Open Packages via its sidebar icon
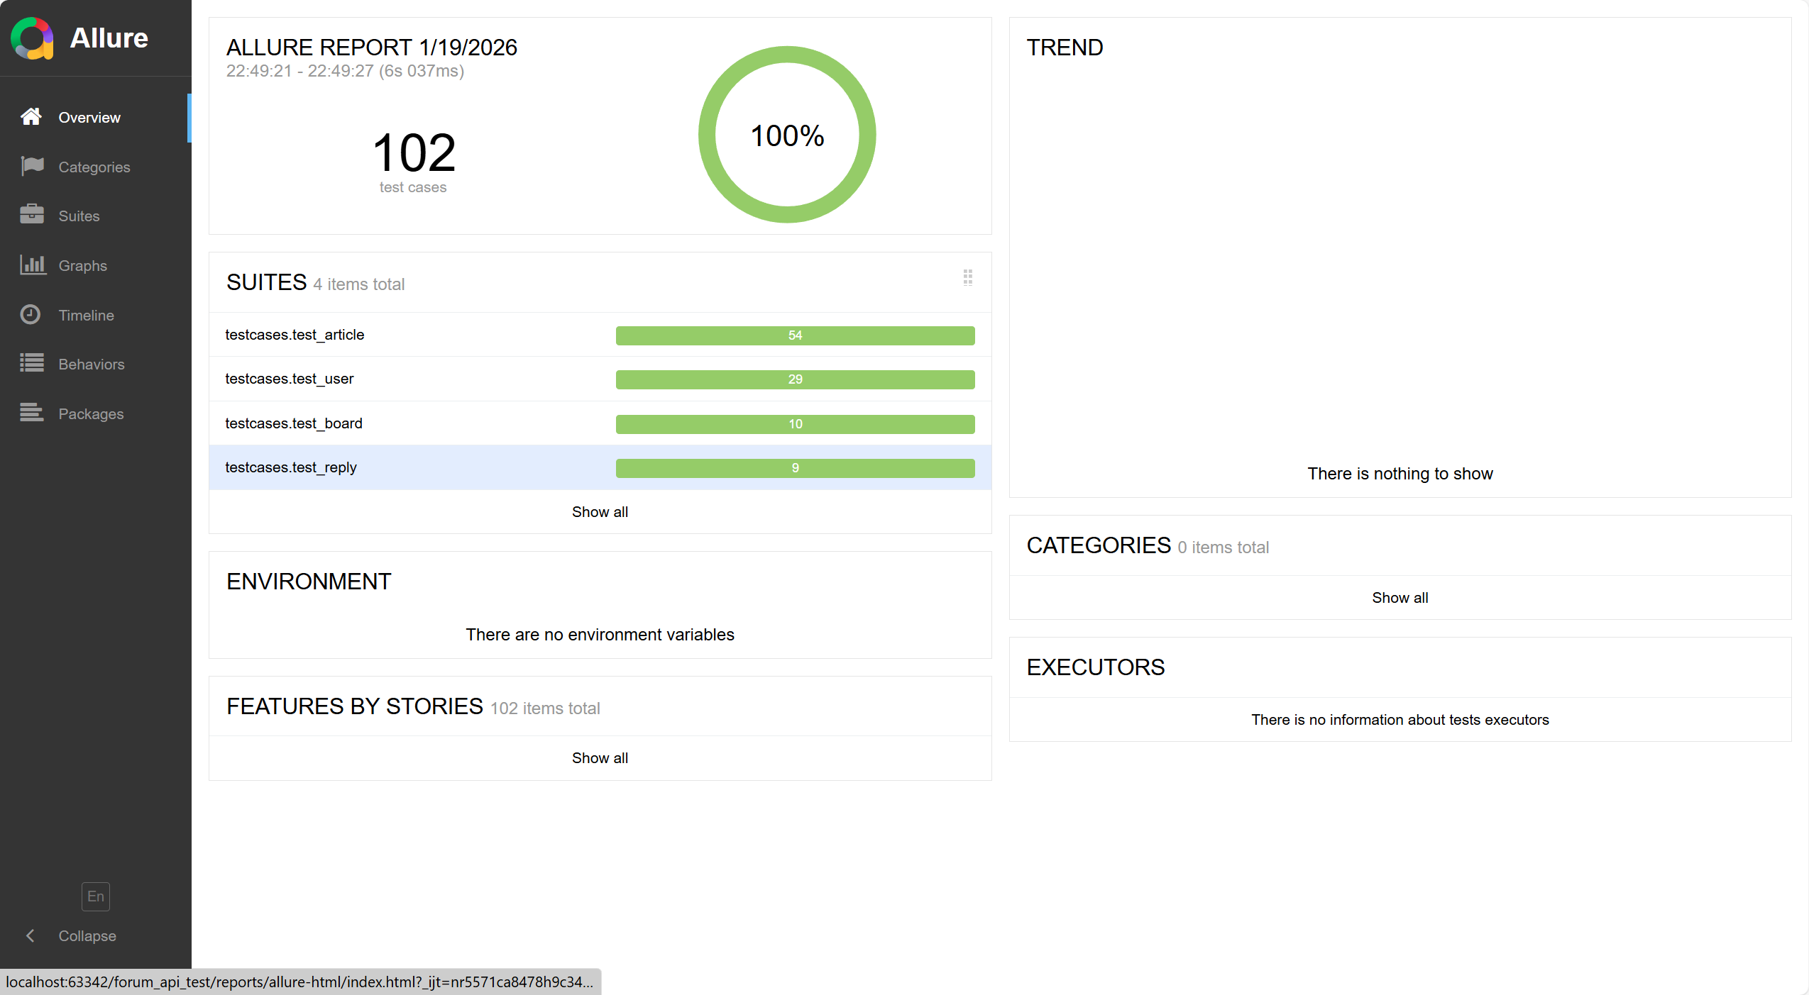This screenshot has height=995, width=1809. [32, 412]
